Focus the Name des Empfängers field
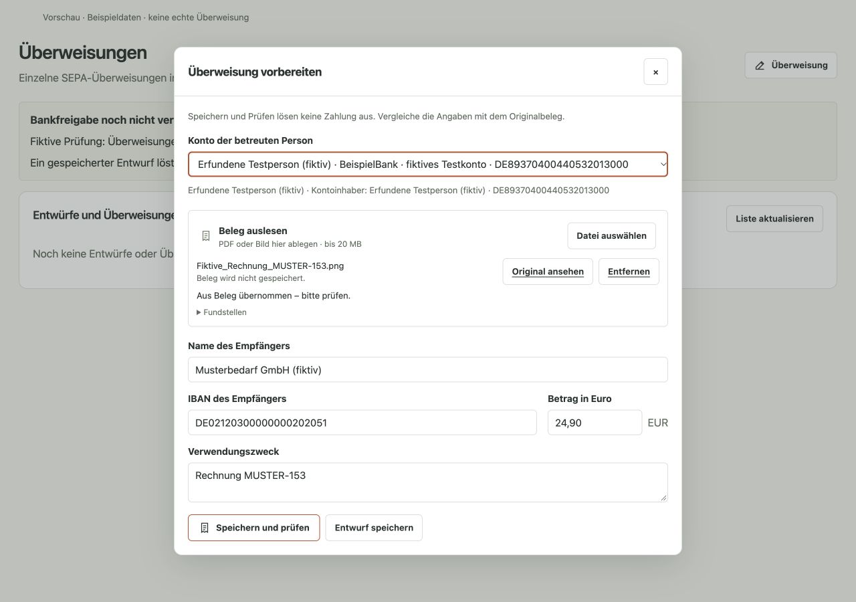The height and width of the screenshot is (602, 856). pos(428,370)
